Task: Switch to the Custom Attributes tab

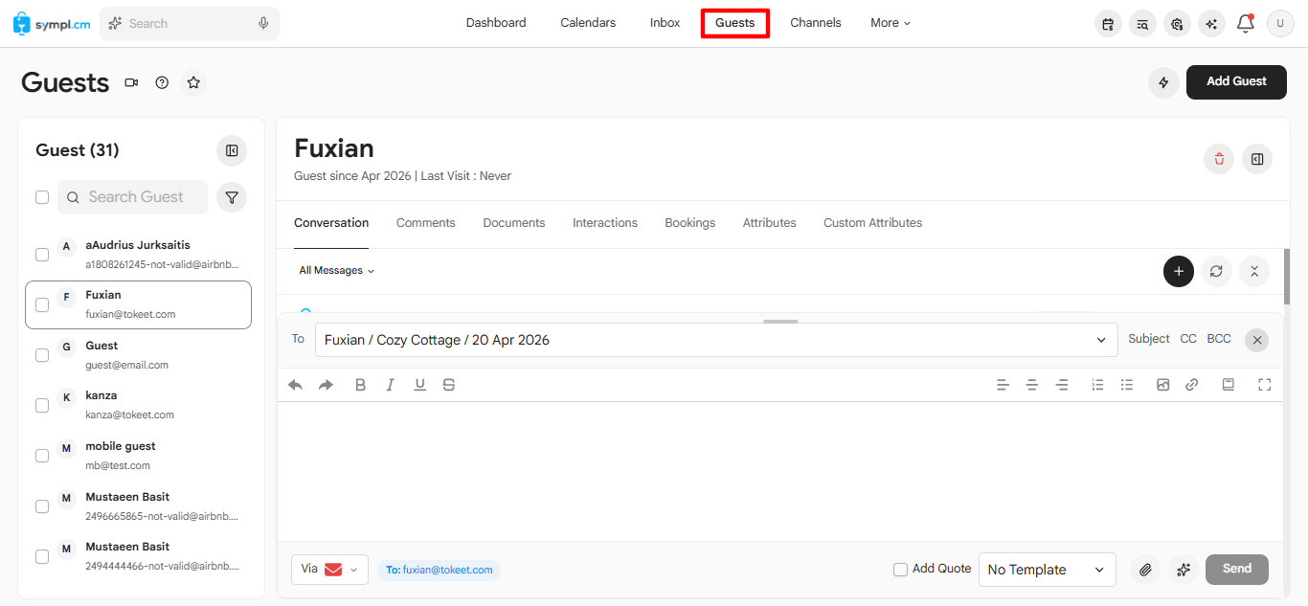Action: 873,223
